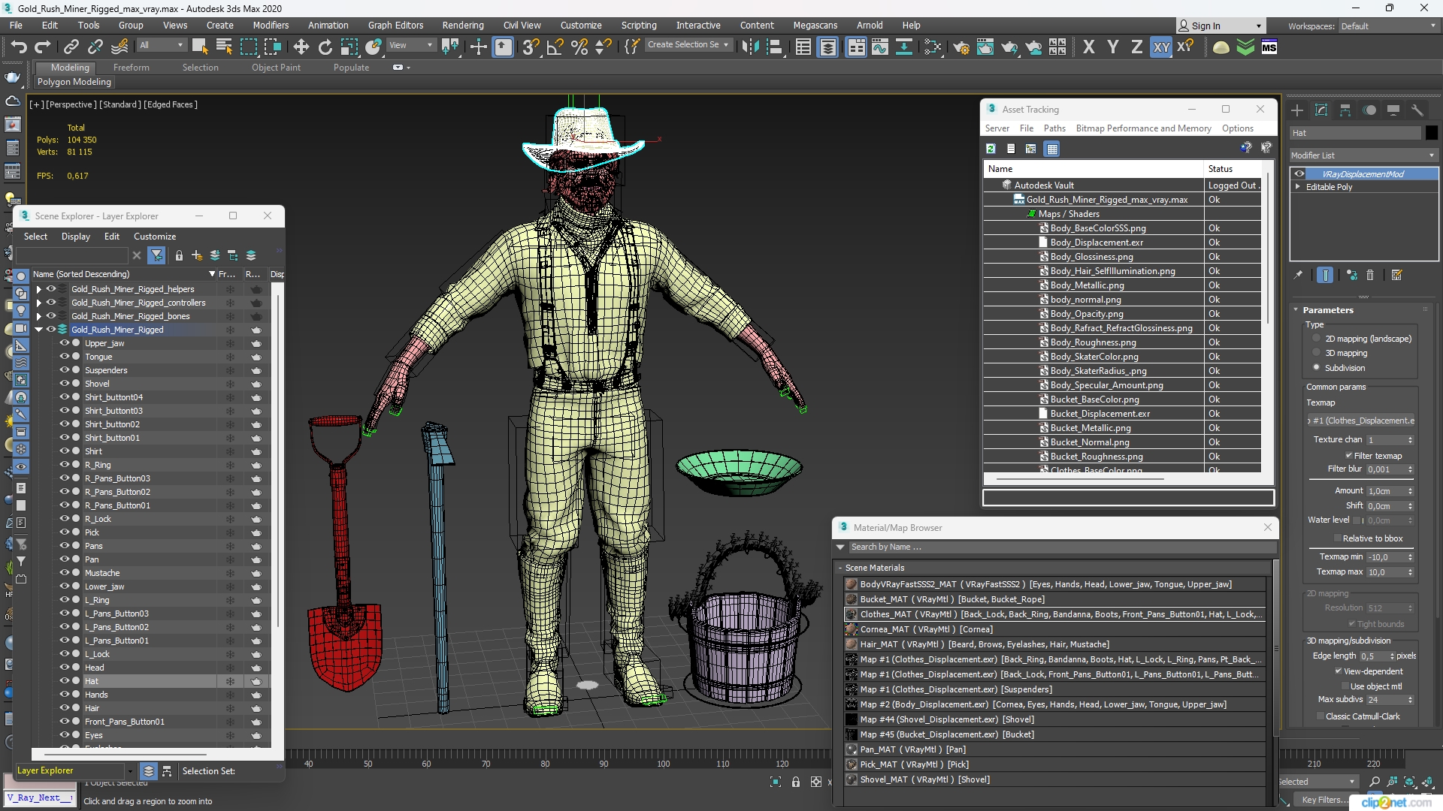This screenshot has height=811, width=1443.
Task: Open the Workspaces Default dropdown
Action: (1388, 26)
